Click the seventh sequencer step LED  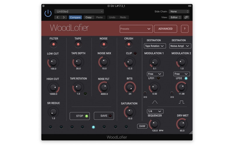coord(115,127)
